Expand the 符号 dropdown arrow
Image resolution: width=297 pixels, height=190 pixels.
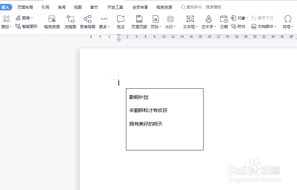[x=292, y=27]
